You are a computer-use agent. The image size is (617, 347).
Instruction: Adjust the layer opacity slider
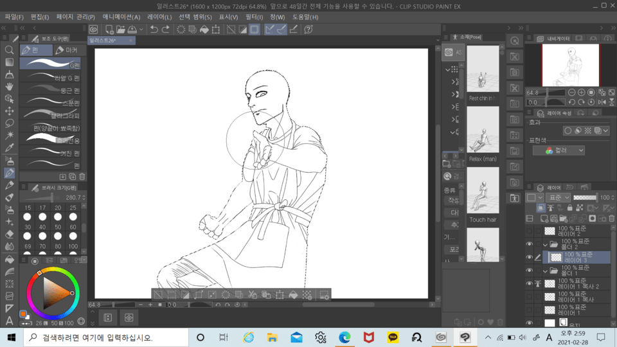click(585, 197)
